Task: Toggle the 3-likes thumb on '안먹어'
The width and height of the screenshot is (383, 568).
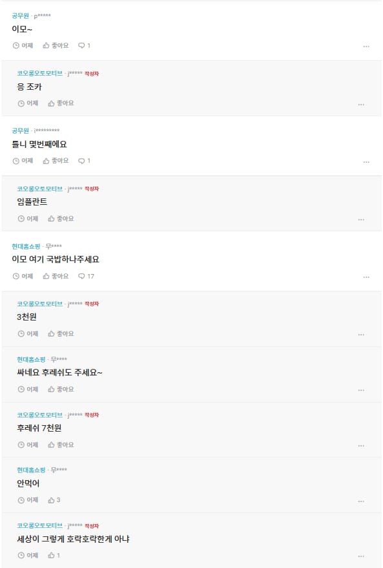Action: pos(54,500)
